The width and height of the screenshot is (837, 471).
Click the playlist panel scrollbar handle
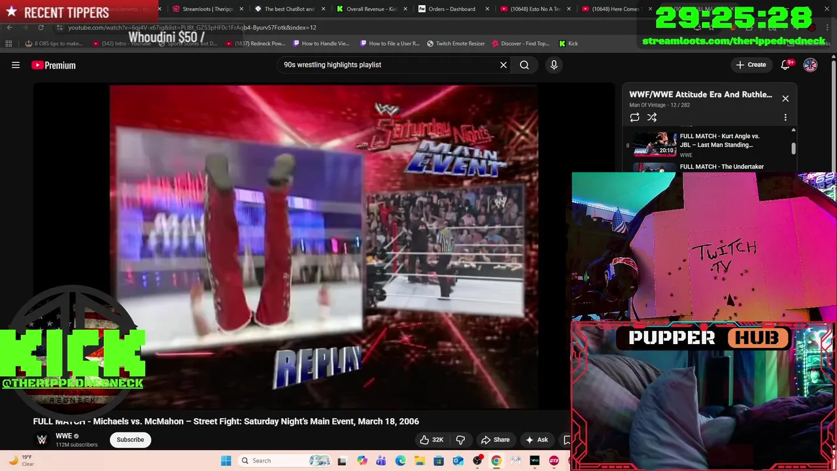(x=793, y=148)
